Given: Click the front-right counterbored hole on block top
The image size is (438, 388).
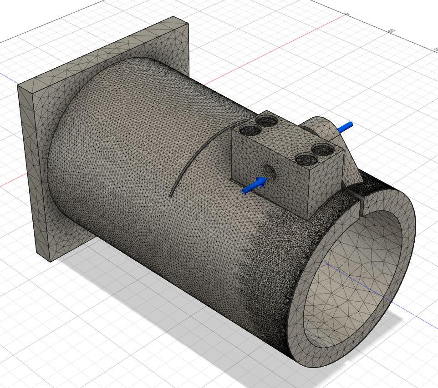Looking at the screenshot, I should (x=306, y=159).
